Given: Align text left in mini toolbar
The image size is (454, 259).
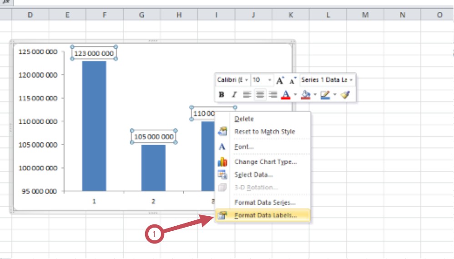Looking at the screenshot, I should point(247,95).
